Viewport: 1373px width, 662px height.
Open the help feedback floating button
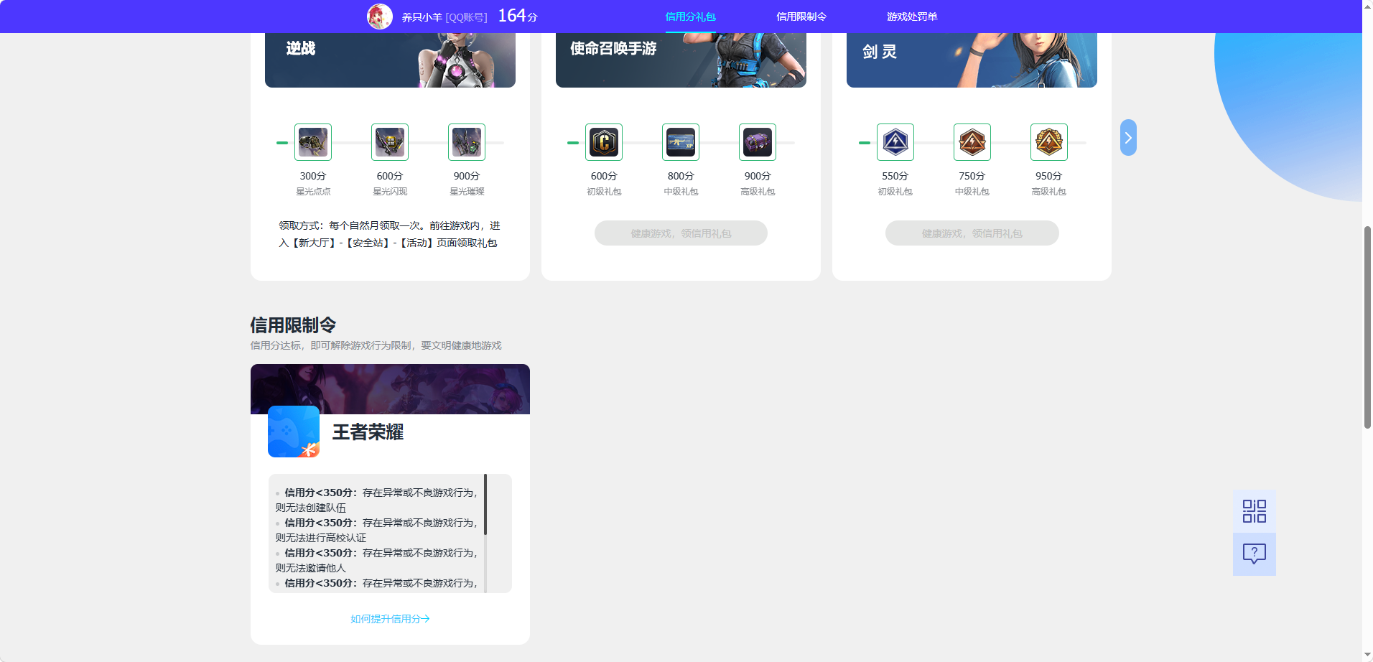[1255, 554]
